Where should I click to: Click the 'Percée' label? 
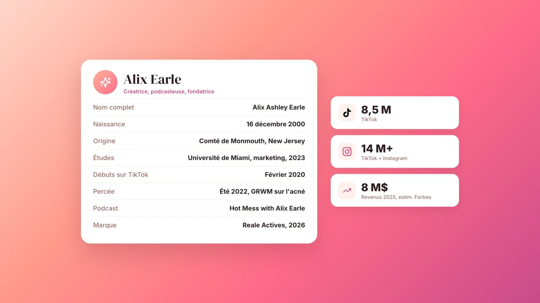pos(104,191)
